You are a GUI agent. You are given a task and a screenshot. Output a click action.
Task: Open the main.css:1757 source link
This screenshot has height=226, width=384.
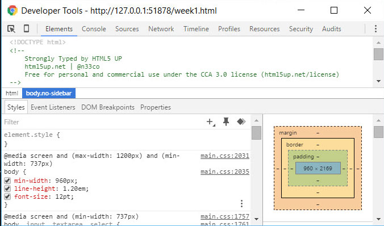pyautogui.click(x=225, y=216)
